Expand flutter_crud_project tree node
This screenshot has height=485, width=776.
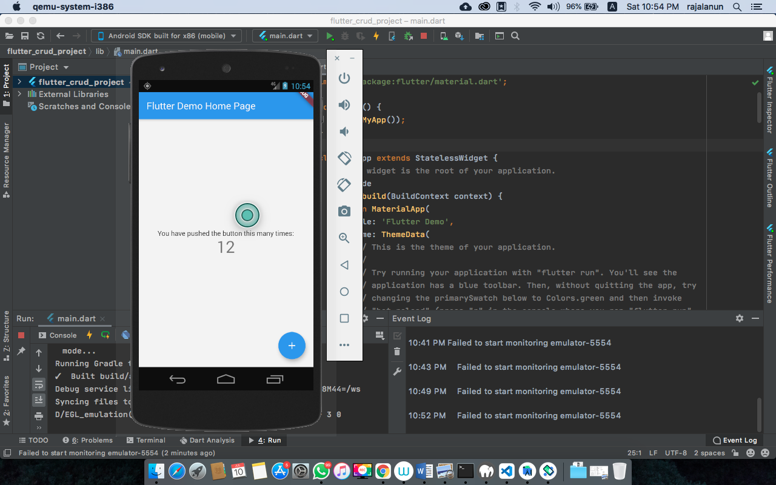[19, 82]
